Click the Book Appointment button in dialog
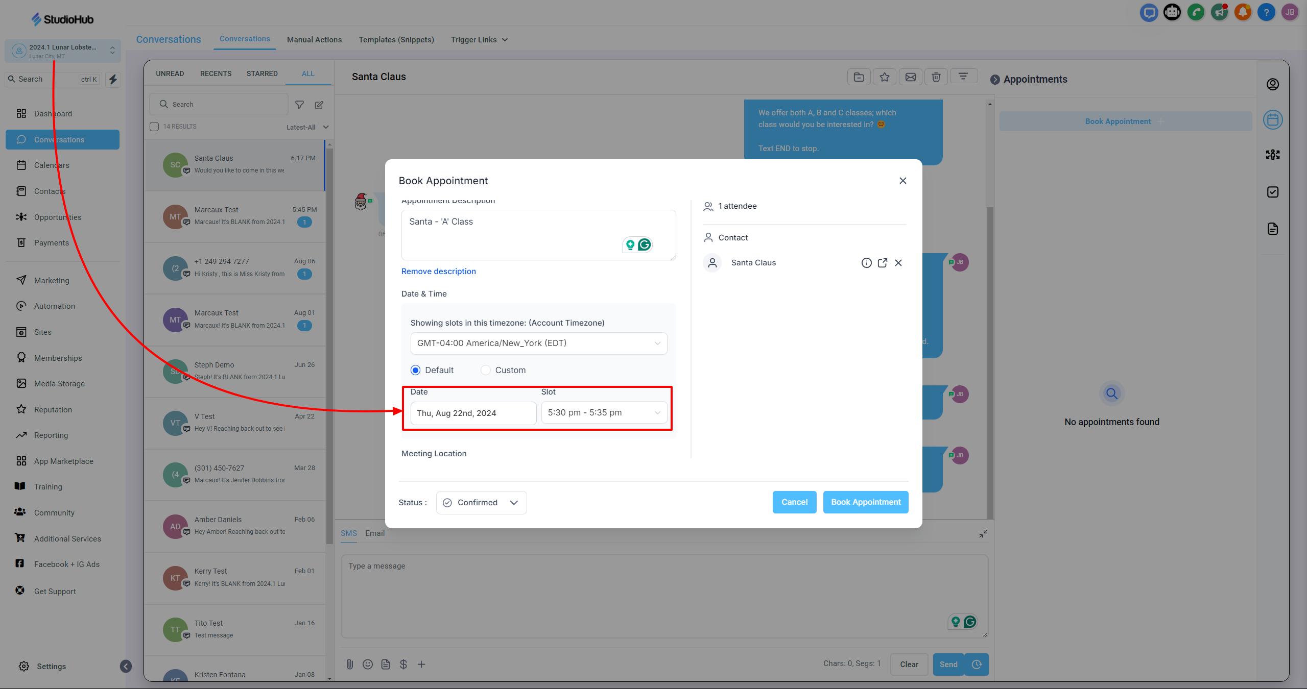This screenshot has height=689, width=1307. coord(865,502)
